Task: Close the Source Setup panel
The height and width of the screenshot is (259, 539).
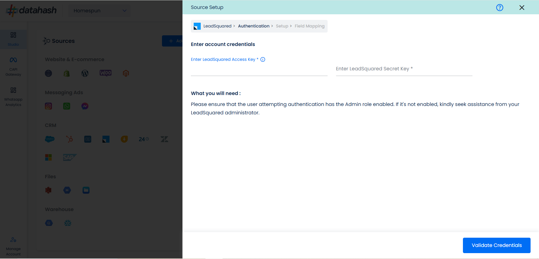Action: (522, 8)
